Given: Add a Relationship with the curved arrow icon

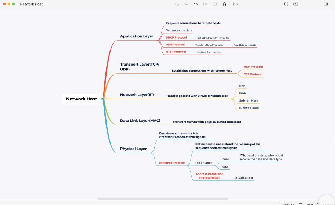Looking at the screenshot, I should point(195,4).
